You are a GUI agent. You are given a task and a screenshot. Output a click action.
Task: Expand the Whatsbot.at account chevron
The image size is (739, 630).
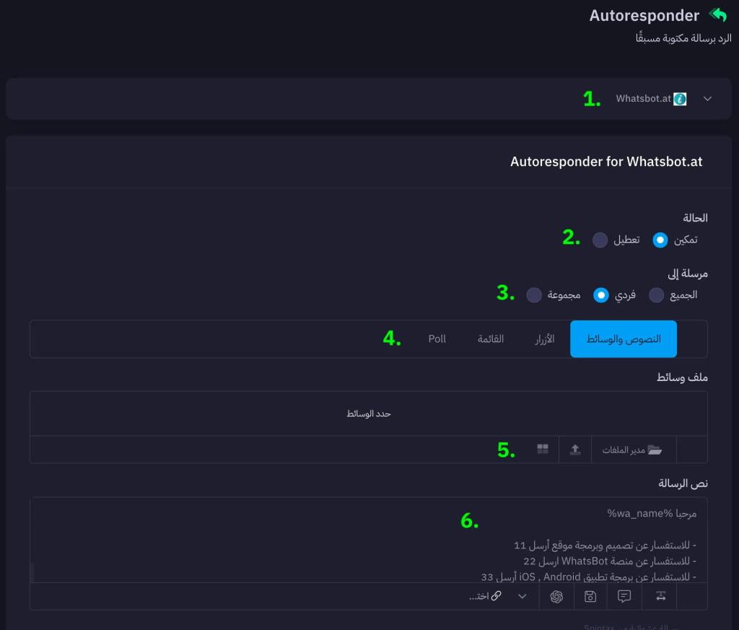[707, 99]
